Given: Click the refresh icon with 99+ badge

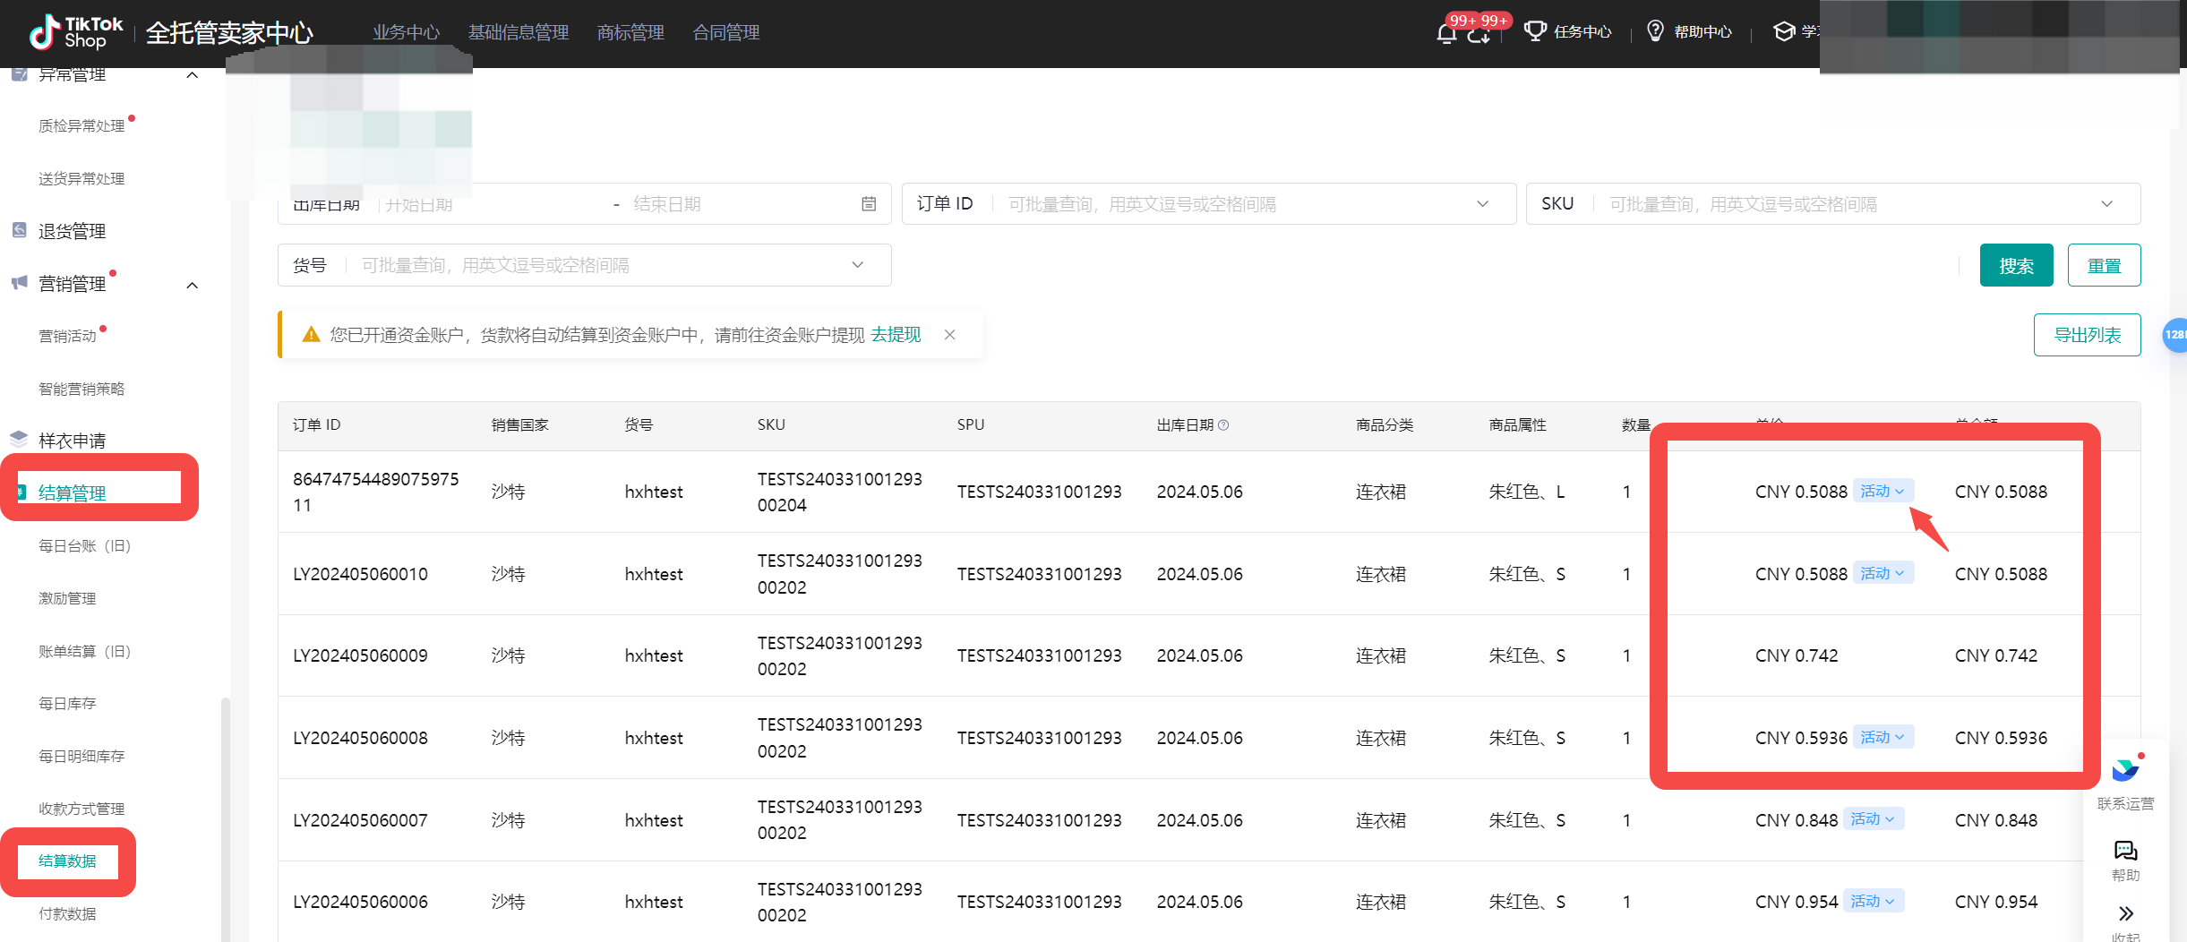Looking at the screenshot, I should pyautogui.click(x=1479, y=35).
